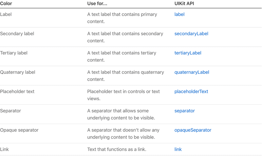Select the Placeholder text row name
Screen dimensions: 262x156
[17, 92]
